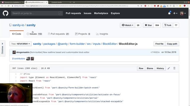Open the Tree: 167d13f541 branch dropdown
190x106 pixels.
tap(20, 44)
